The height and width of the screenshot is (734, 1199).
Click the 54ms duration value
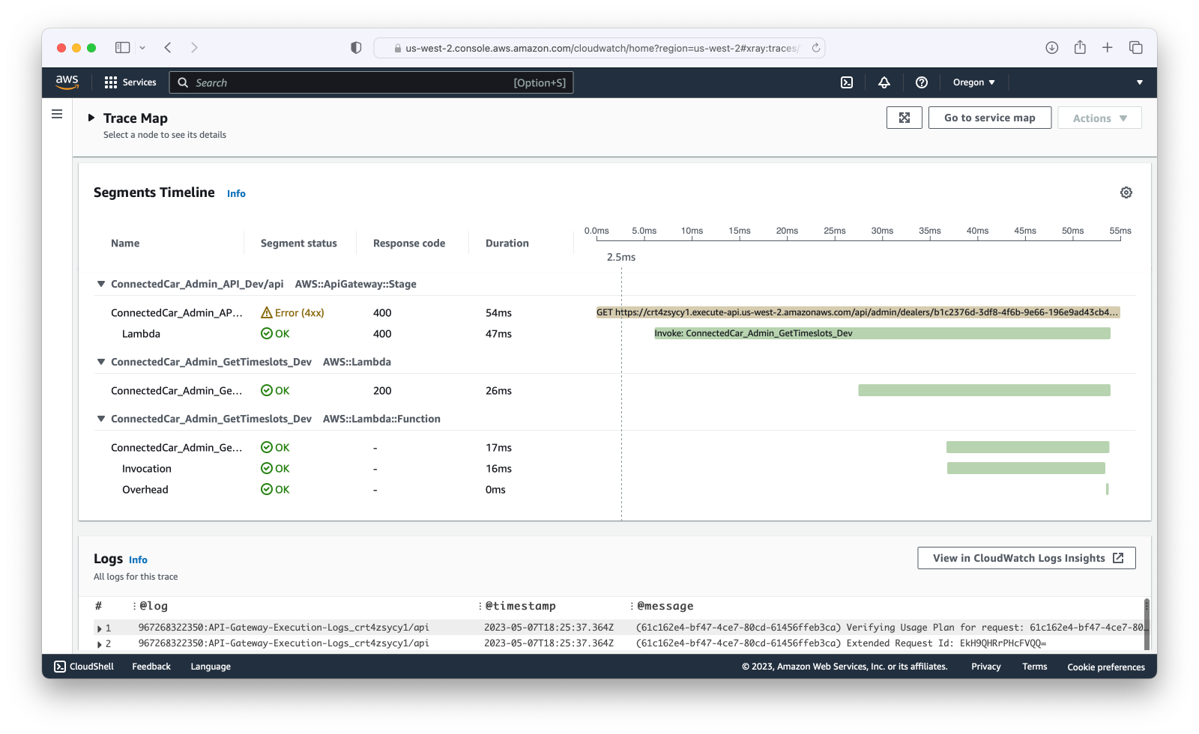pos(498,313)
